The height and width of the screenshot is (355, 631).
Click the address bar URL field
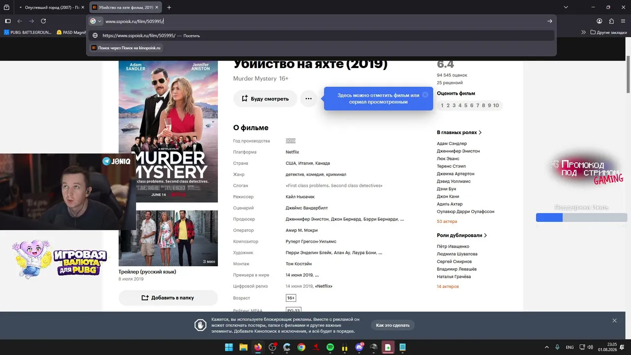coord(323,21)
